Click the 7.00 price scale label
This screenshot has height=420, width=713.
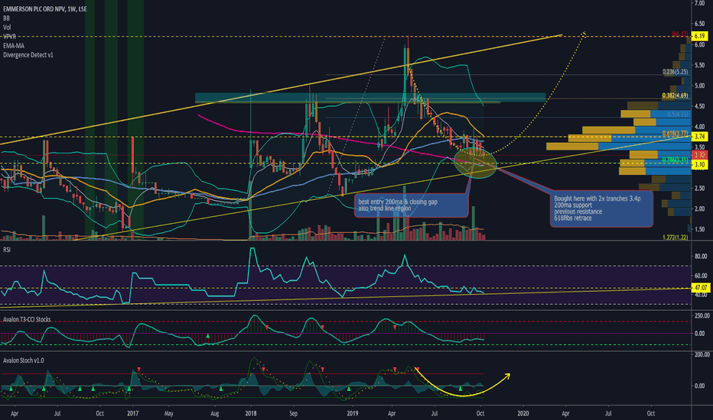[699, 3]
